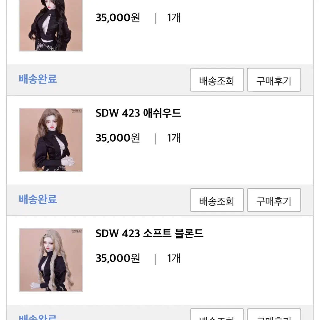Click 구매후기 below SDW 423 소프트 블론드
Screen dimensions: 320x320
tap(274, 315)
